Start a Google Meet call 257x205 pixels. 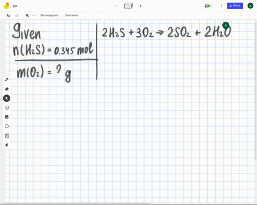(208, 6)
